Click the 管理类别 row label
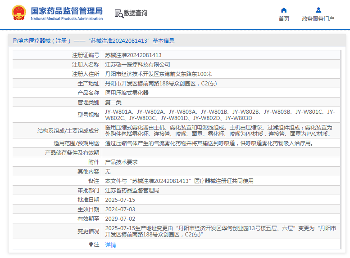Screen dimensions: 350x258 coord(88,102)
